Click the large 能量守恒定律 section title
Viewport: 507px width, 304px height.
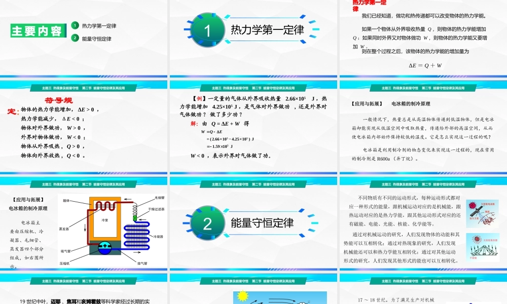tap(262, 223)
